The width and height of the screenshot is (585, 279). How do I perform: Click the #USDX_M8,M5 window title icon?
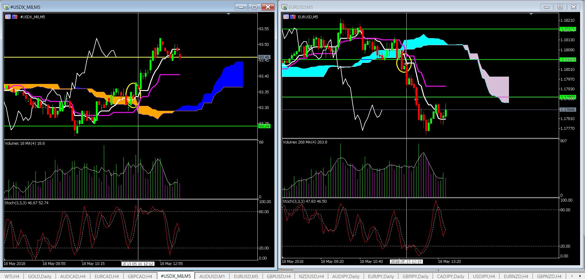click(6, 7)
